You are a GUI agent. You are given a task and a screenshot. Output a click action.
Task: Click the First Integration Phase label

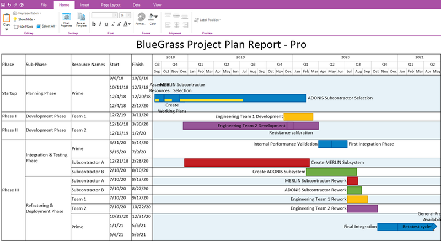click(x=371, y=144)
